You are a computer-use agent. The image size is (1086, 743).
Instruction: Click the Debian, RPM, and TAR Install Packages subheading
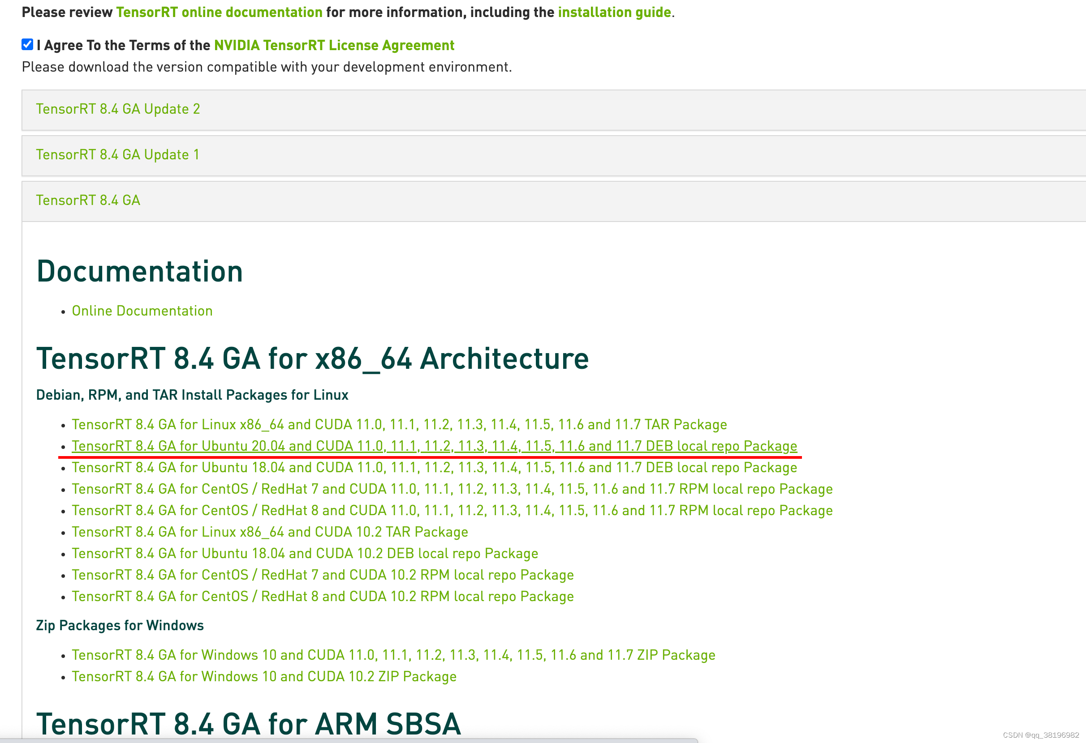coord(192,395)
